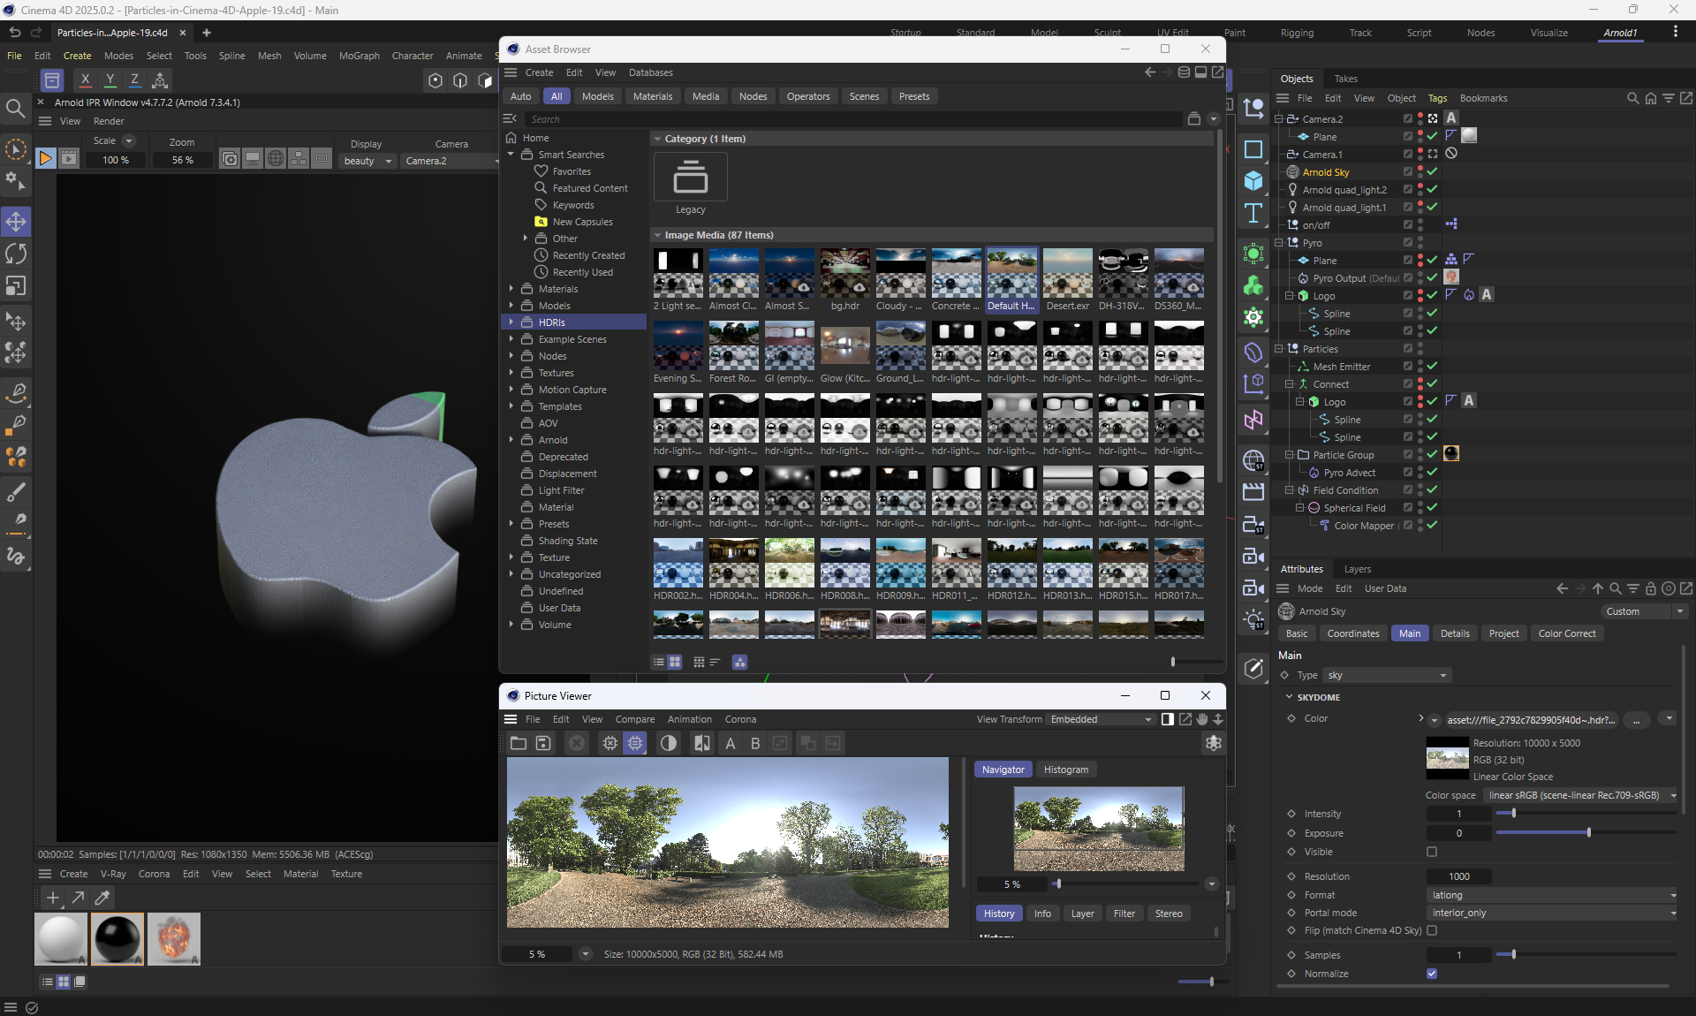The width and height of the screenshot is (1696, 1016).
Task: Open the Databases menu in Asset Browser
Action: tap(650, 72)
